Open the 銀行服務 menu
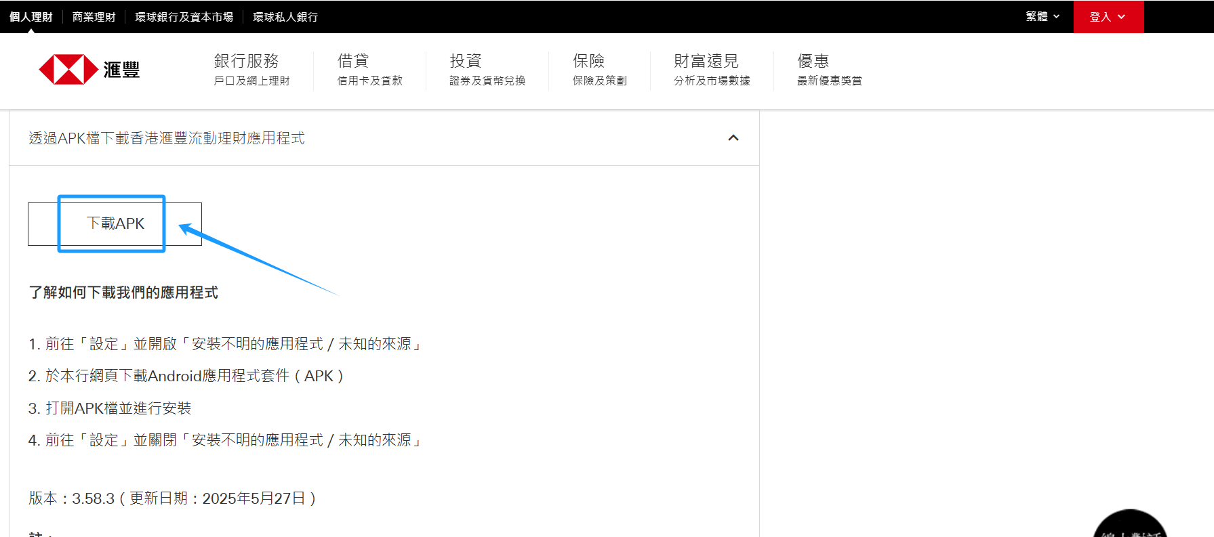 [x=251, y=70]
